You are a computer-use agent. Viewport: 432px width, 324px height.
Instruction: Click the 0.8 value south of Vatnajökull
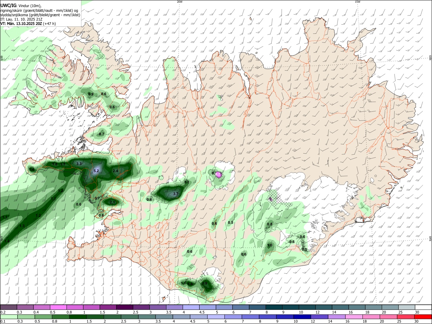coord(270,224)
